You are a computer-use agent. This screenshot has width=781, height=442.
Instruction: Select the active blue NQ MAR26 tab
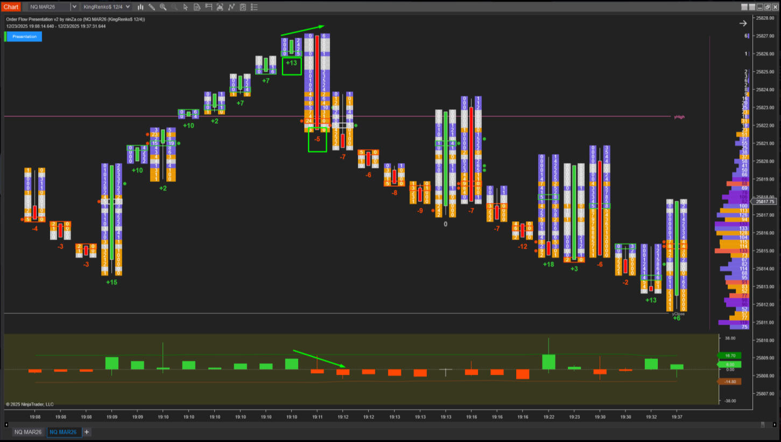tap(63, 432)
